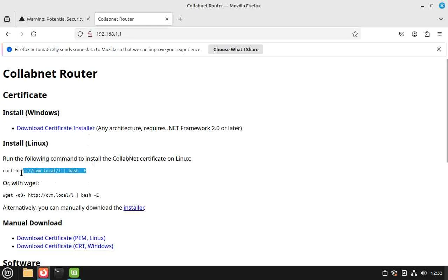
Task: Click the Install (Windows) heading
Action: point(31,113)
